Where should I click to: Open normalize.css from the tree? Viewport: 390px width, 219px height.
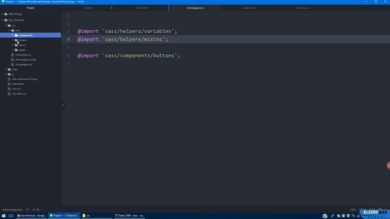[19, 94]
